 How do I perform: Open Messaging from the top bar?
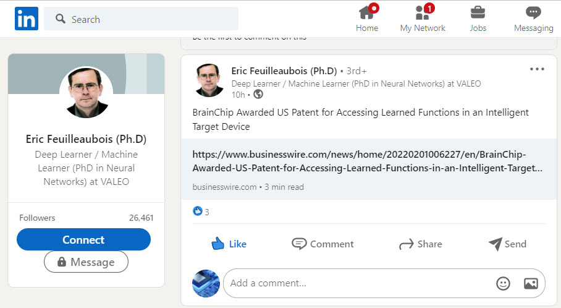tap(533, 19)
